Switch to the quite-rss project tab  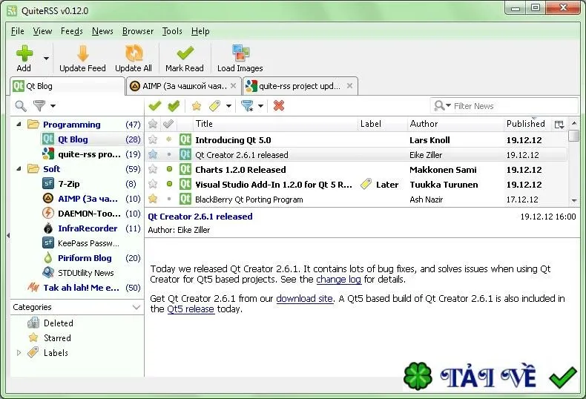pyautogui.click(x=300, y=86)
